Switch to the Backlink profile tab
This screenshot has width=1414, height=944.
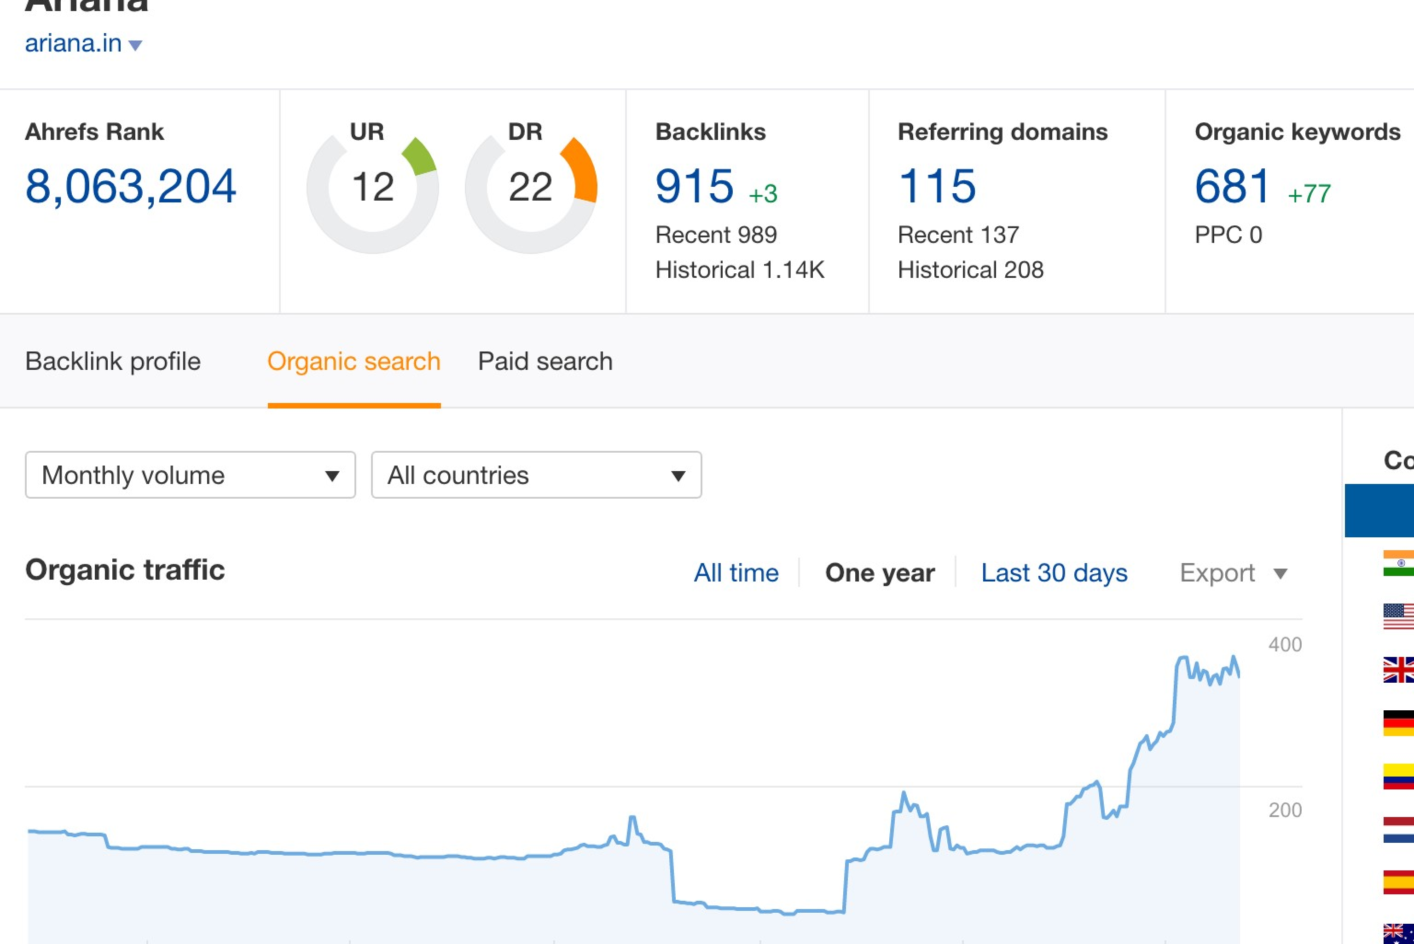point(113,361)
